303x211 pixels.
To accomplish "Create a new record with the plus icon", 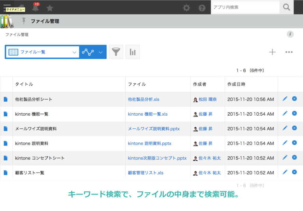I will (272, 52).
